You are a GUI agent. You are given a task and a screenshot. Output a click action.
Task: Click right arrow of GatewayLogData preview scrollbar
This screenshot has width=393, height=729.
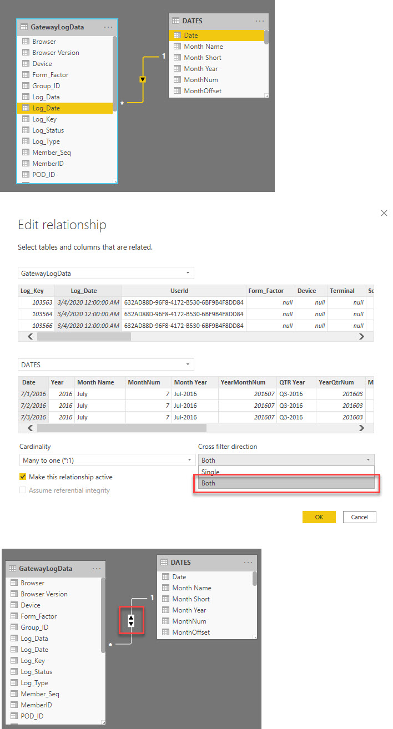click(362, 336)
